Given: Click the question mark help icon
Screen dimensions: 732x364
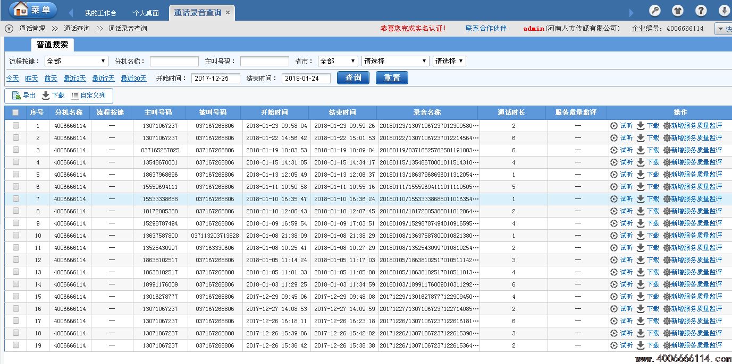Looking at the screenshot, I should [x=701, y=11].
